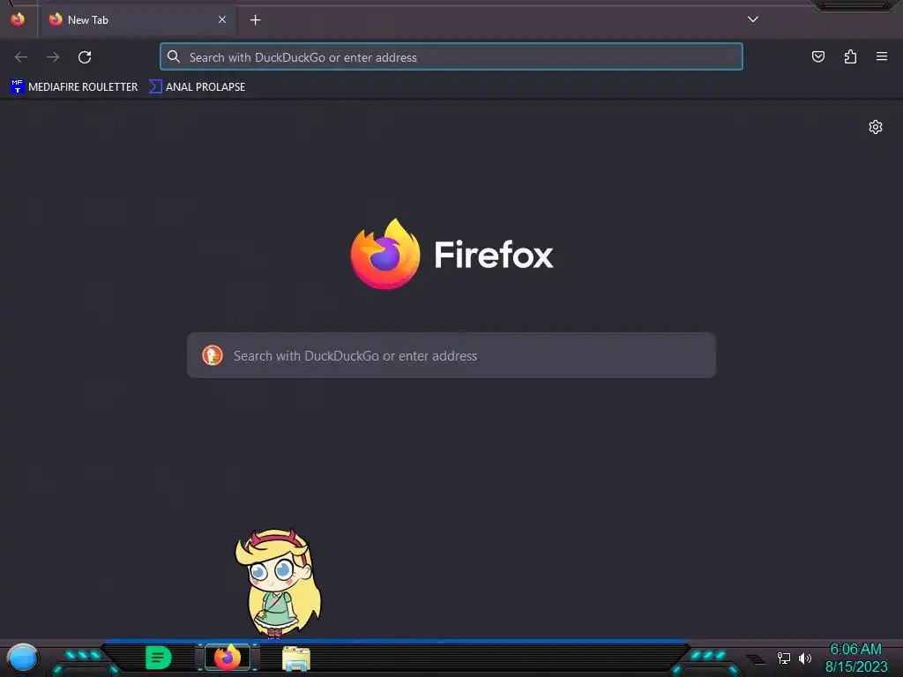Viewport: 903px width, 677px height.
Task: Open new tab personalize gear settings
Action: tap(876, 127)
